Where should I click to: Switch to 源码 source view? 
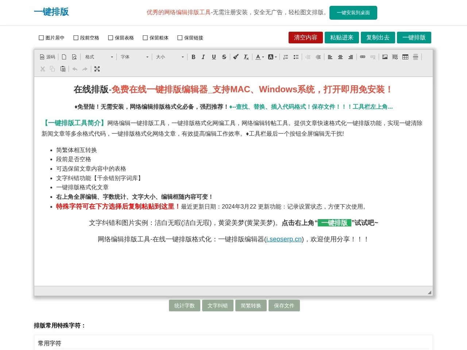pos(47,57)
